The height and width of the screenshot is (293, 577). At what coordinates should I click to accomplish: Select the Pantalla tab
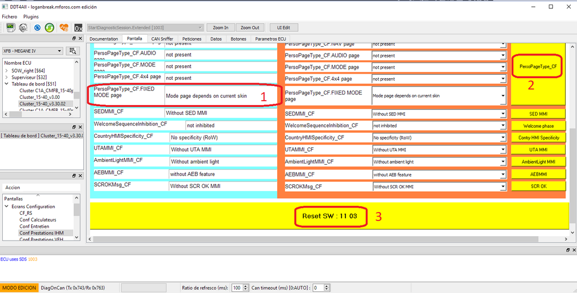pyautogui.click(x=135, y=38)
